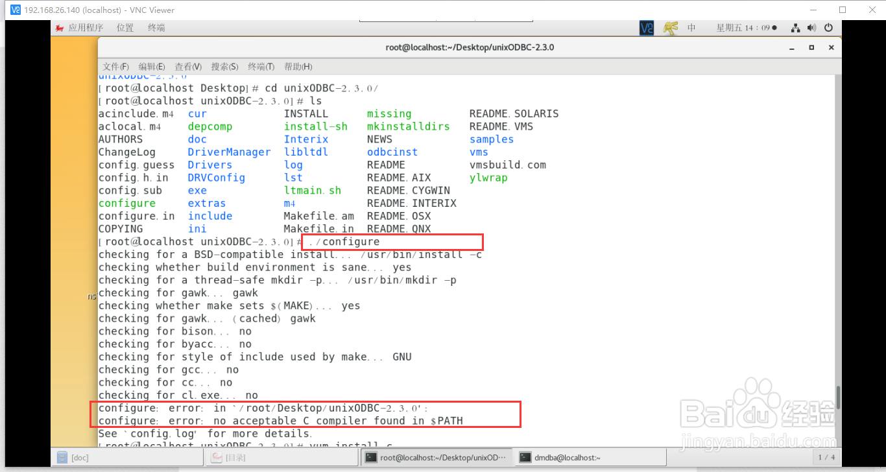Click 'DriverManager' directory name
The height and width of the screenshot is (472, 886).
click(x=230, y=152)
